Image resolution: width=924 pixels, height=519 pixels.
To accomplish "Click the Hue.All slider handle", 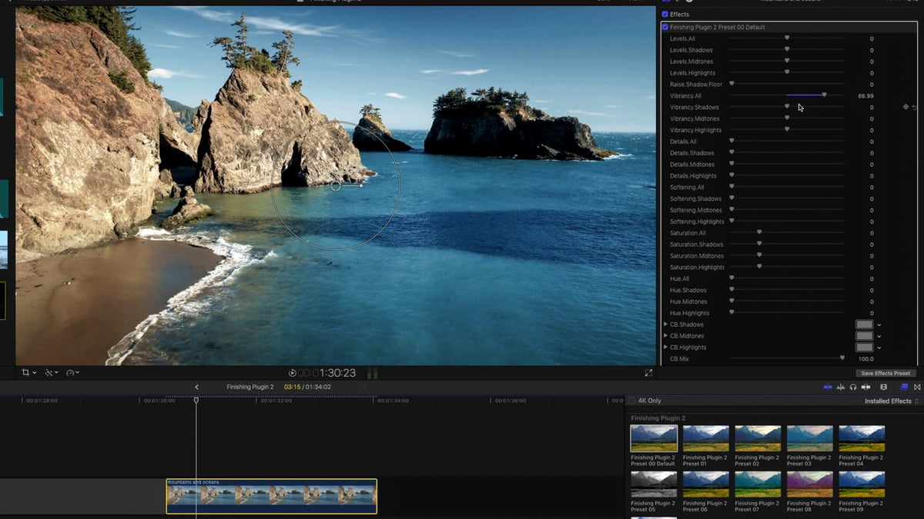I will tap(731, 278).
